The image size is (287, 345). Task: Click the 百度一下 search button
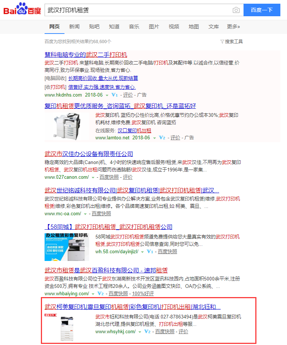click(x=262, y=10)
